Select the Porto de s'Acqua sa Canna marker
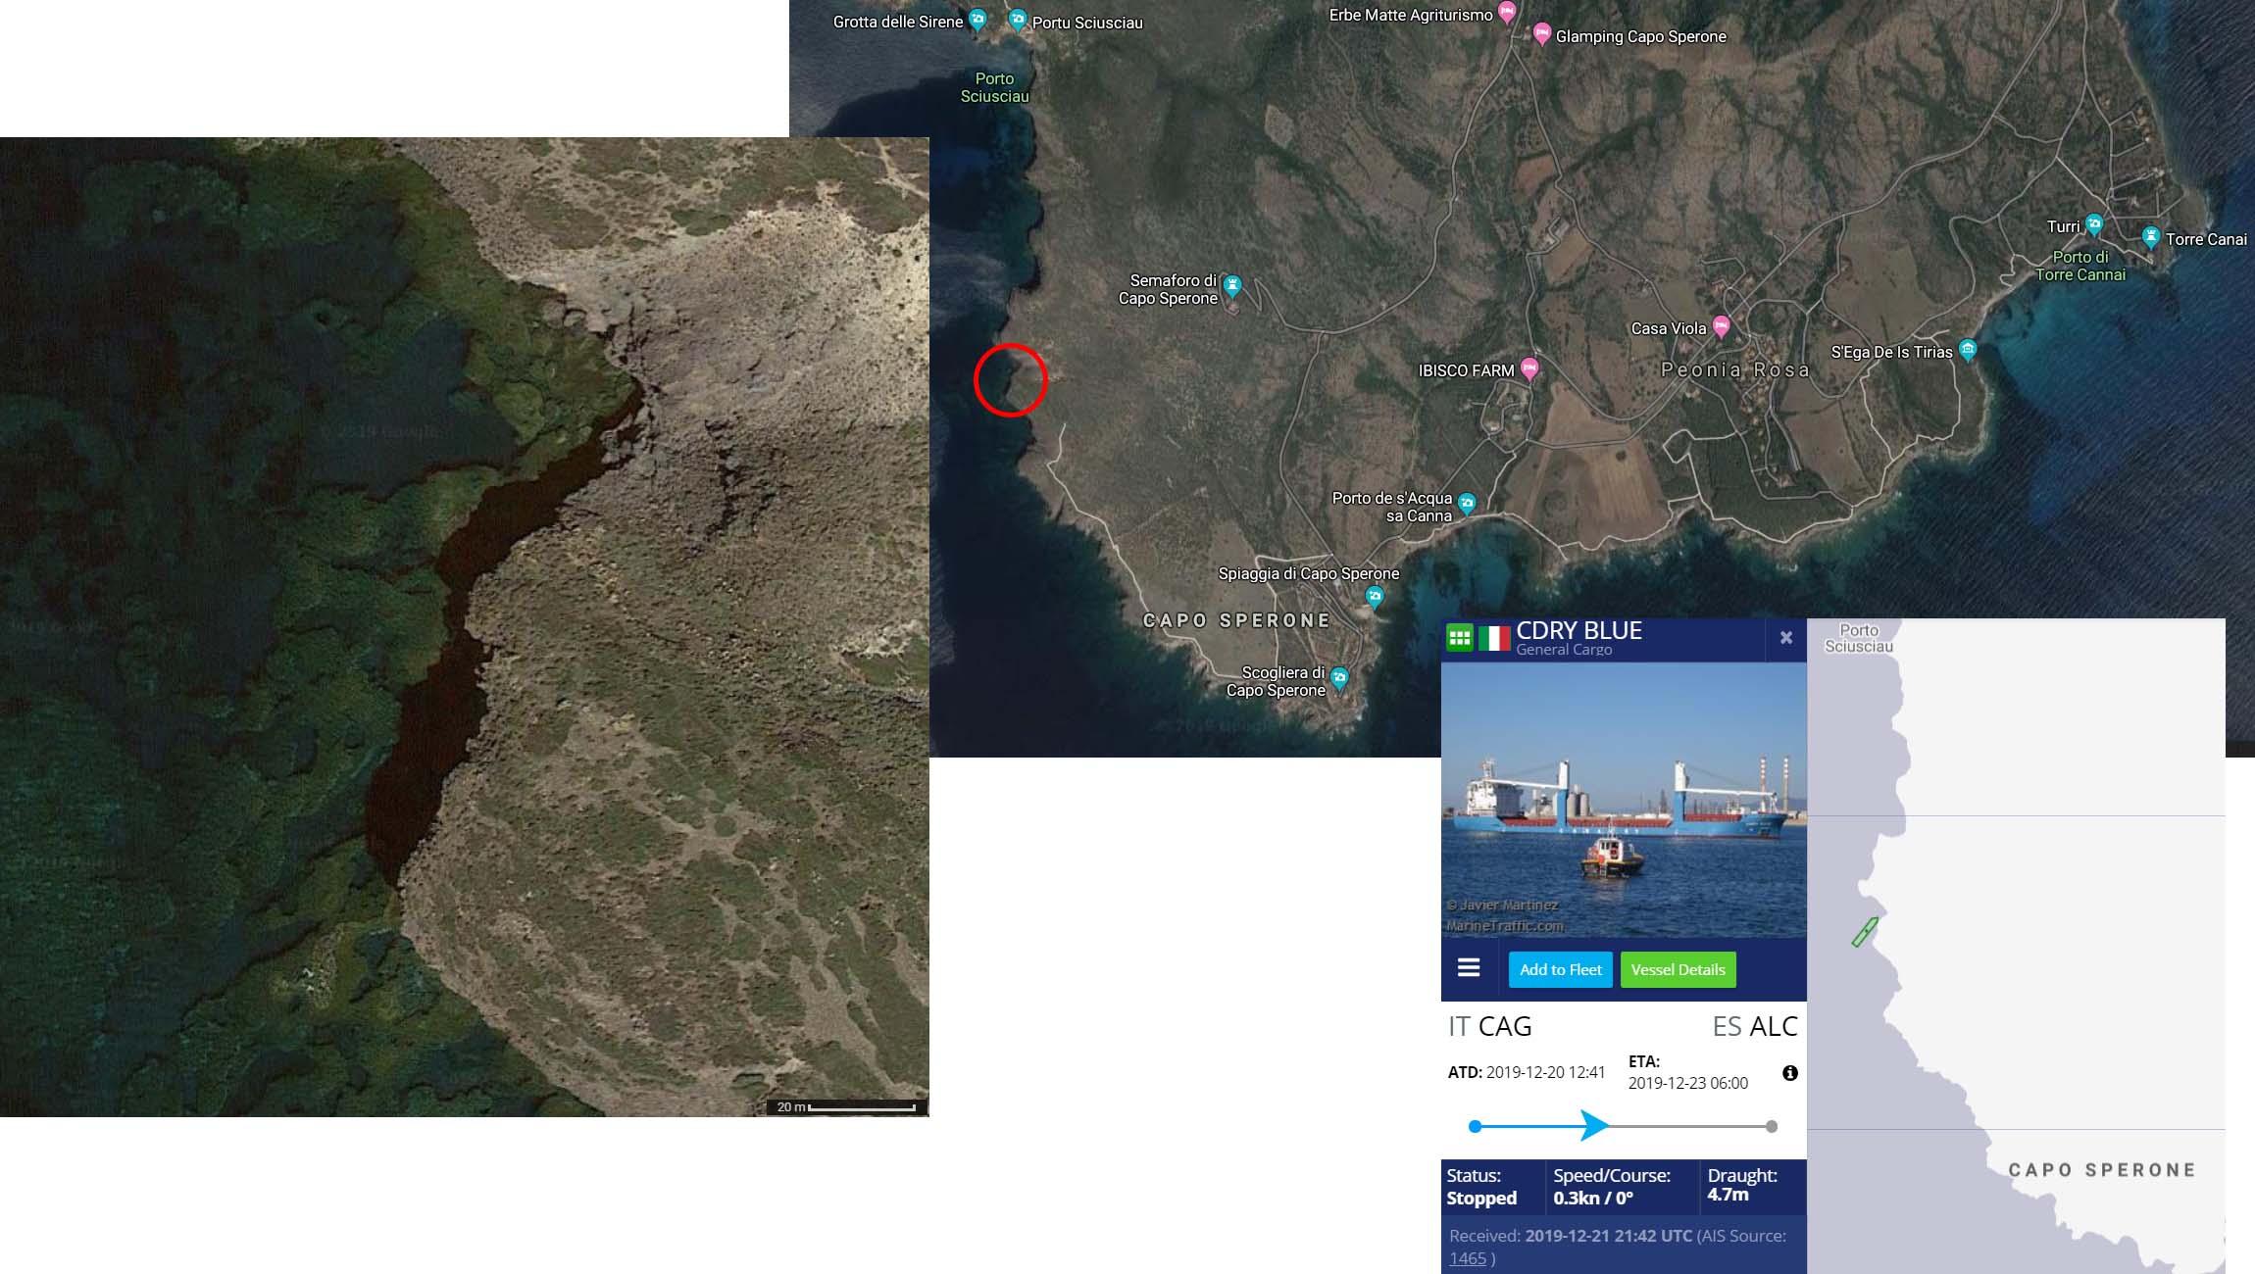Image resolution: width=2255 pixels, height=1274 pixels. point(1467,503)
